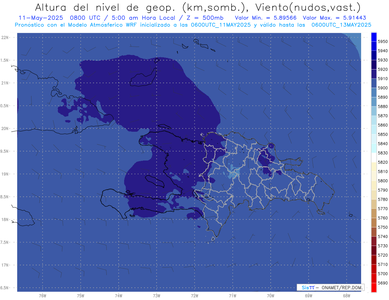Click the "69W" longitude label
The image size is (389, 300).
tap(309, 296)
